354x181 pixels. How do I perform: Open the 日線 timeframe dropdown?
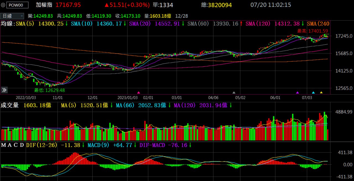[x=12, y=16]
